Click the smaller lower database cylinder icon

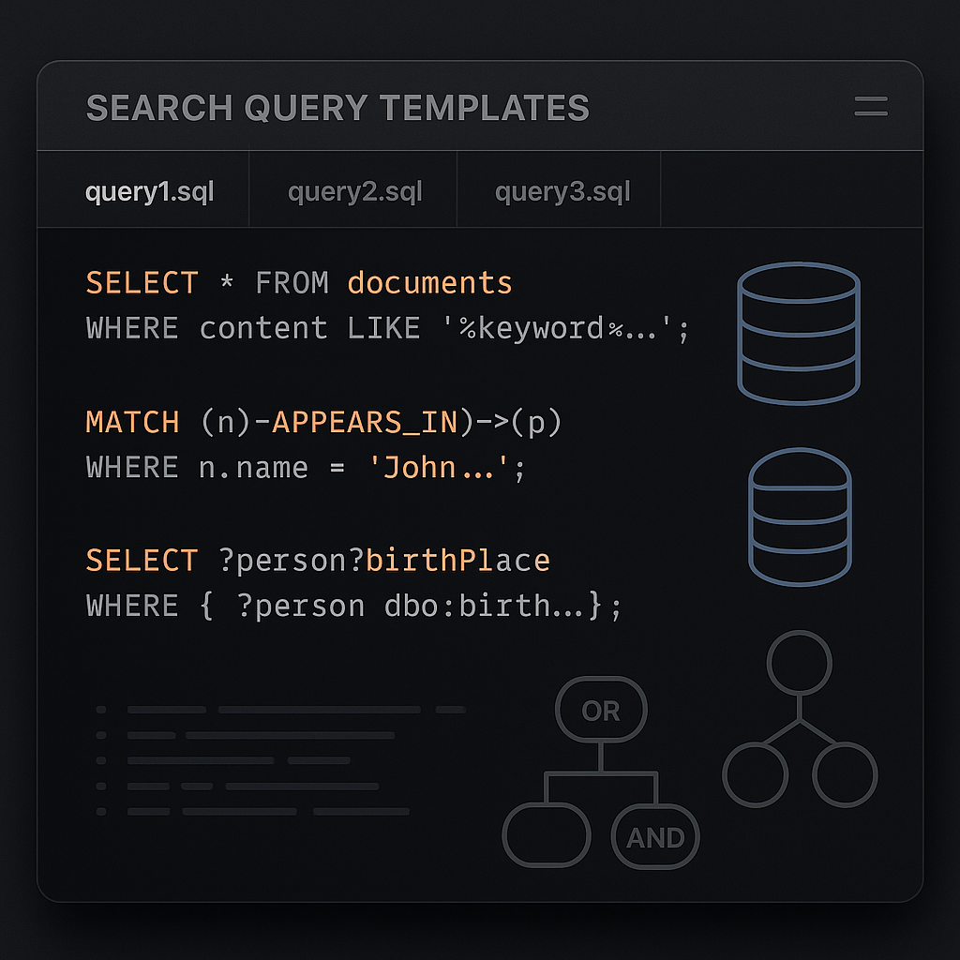tap(800, 517)
